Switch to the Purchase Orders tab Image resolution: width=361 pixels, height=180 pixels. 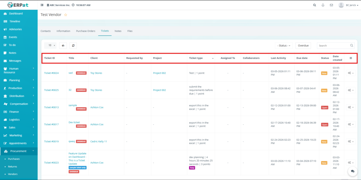tap(86, 31)
